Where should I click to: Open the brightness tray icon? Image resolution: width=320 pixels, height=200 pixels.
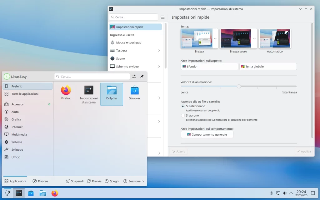tap(272, 193)
